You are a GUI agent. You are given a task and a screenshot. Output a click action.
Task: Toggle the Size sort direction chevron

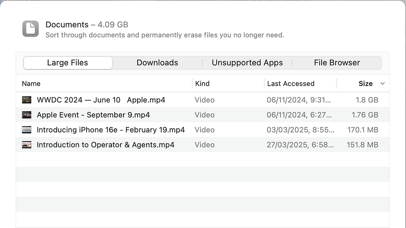pyautogui.click(x=382, y=84)
